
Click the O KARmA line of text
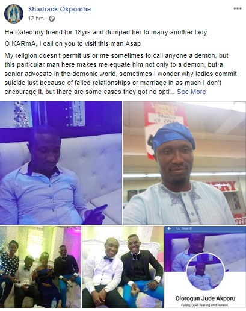[x=73, y=43]
